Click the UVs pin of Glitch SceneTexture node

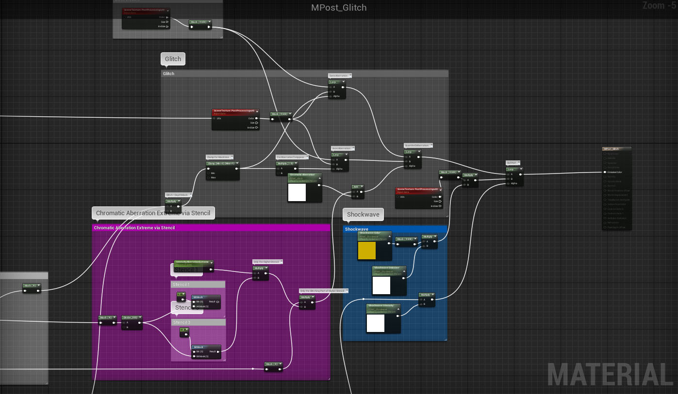click(214, 118)
